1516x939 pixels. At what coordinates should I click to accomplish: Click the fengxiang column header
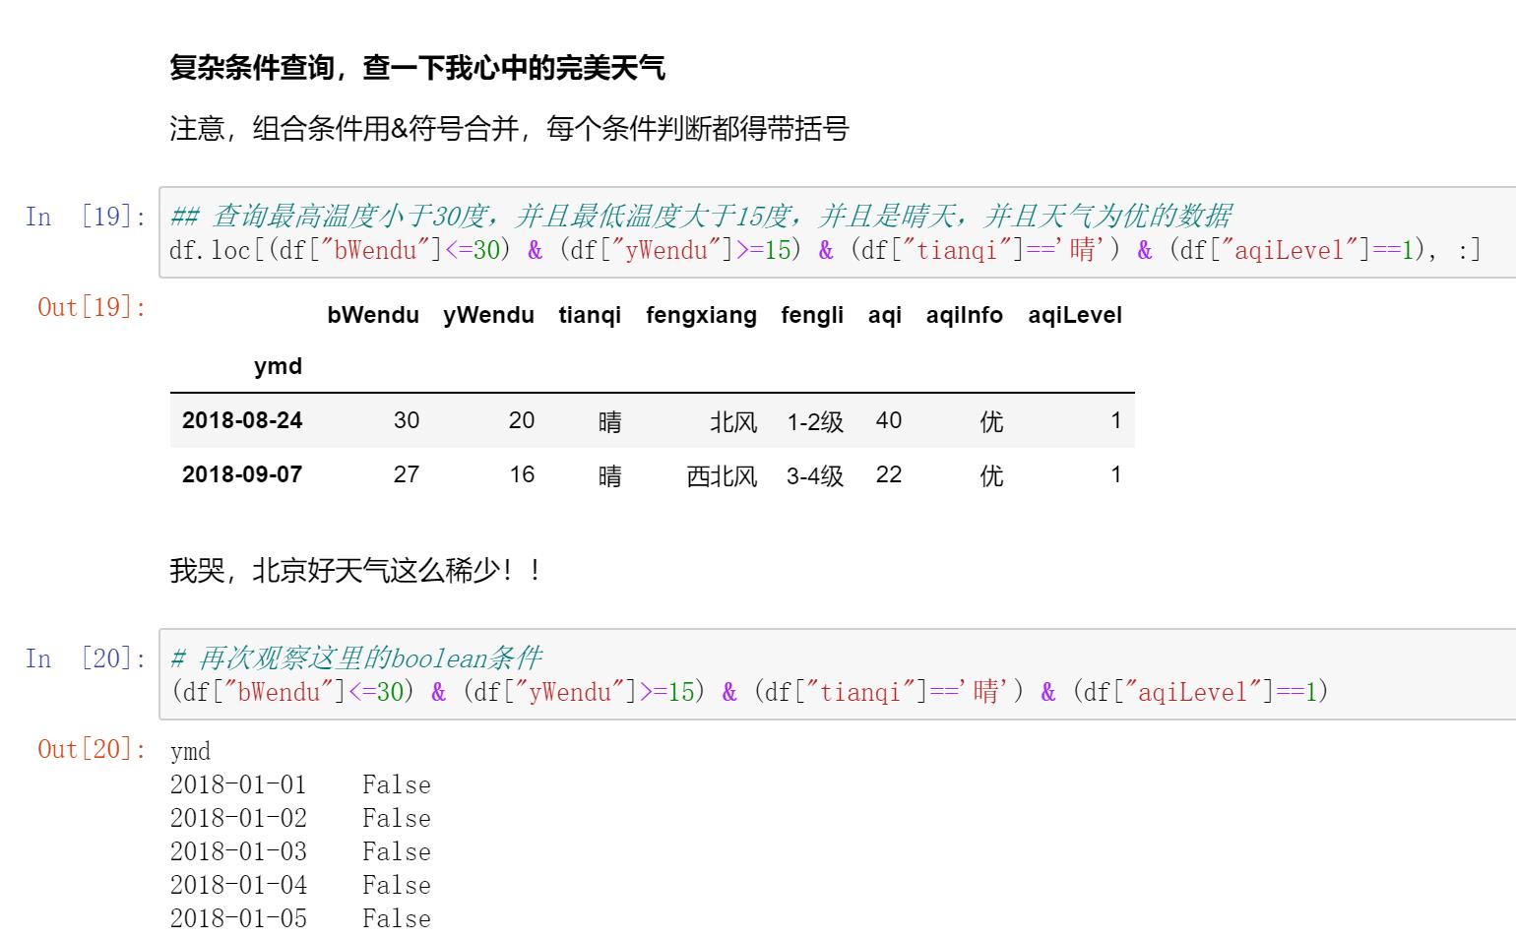tap(701, 315)
